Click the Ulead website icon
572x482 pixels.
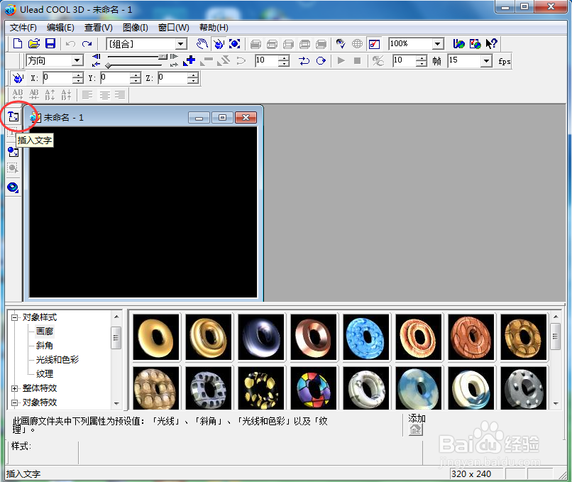[458, 44]
